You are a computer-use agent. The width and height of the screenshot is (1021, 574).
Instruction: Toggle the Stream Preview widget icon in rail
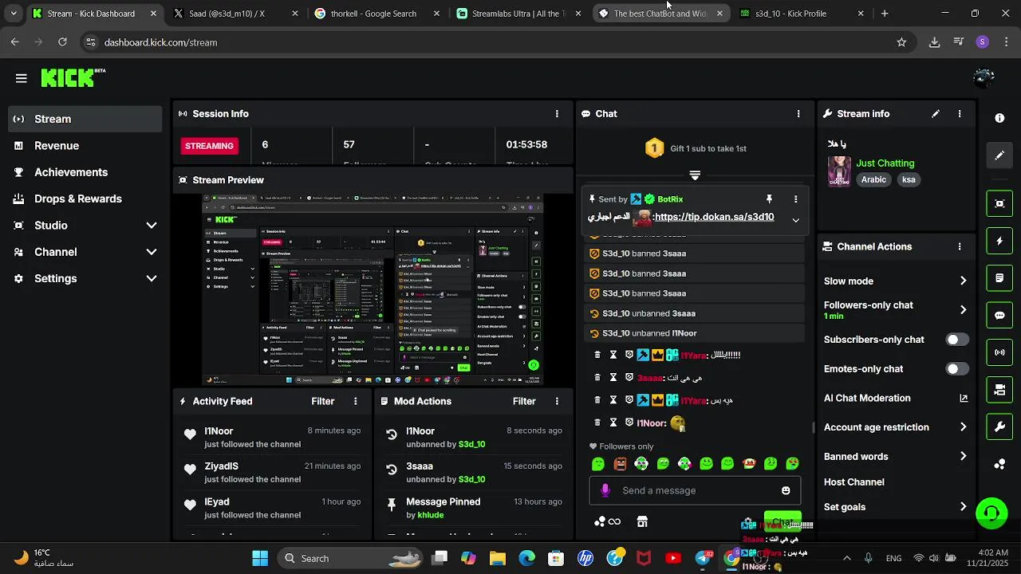[999, 203]
